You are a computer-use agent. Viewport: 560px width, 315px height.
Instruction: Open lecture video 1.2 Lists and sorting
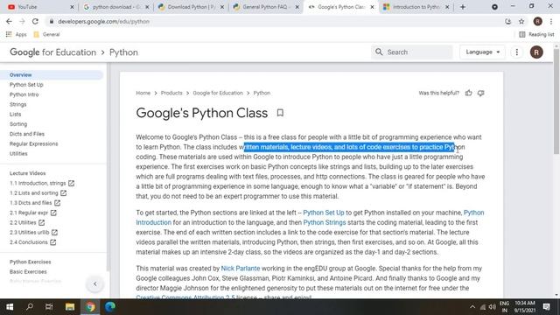tap(38, 192)
